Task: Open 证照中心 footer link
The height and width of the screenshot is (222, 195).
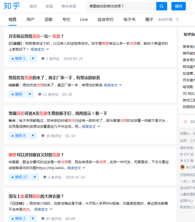Action: (186, 201)
